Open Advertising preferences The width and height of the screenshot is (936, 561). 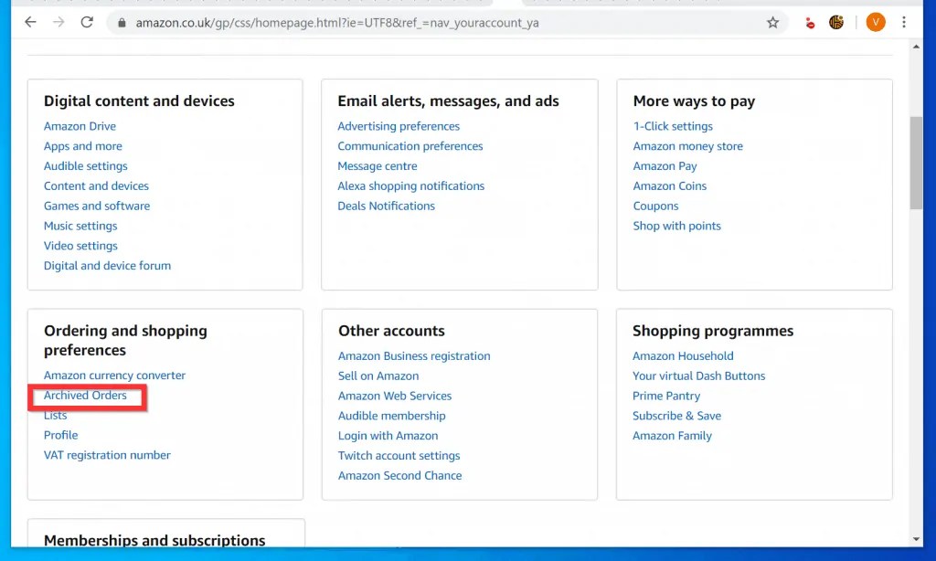[x=399, y=125]
